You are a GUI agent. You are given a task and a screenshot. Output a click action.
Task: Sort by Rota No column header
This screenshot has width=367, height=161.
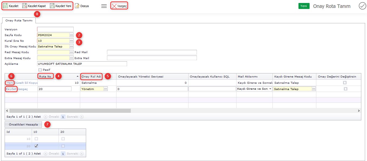pyautogui.click(x=45, y=76)
